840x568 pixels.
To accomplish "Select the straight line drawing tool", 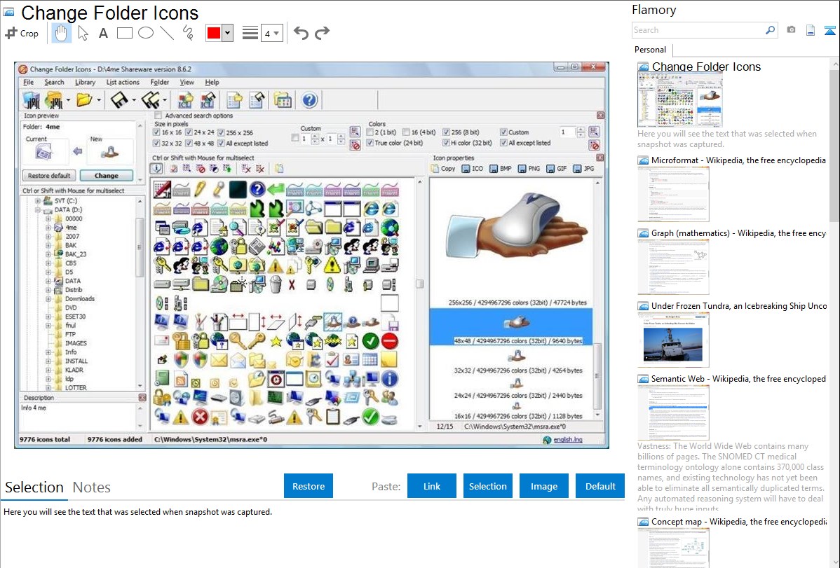I will (167, 33).
